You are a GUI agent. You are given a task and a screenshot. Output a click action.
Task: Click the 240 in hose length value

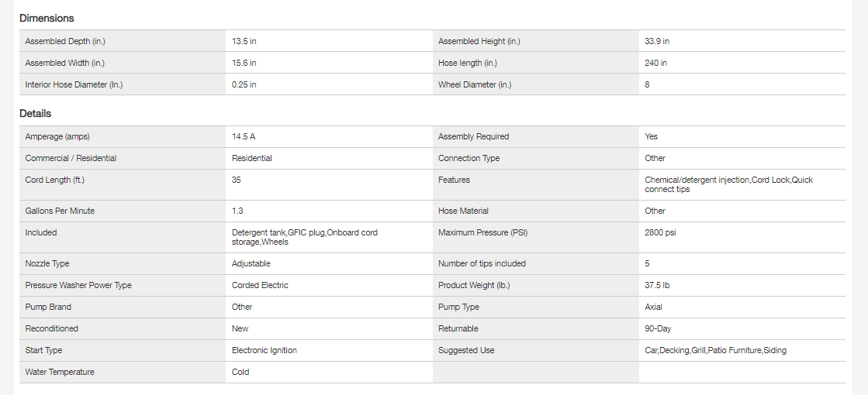point(656,63)
